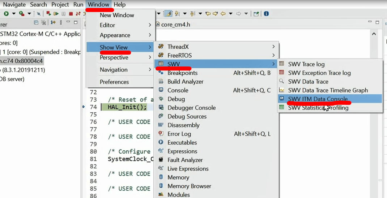Click the Last Edit Location icon

click(208, 14)
